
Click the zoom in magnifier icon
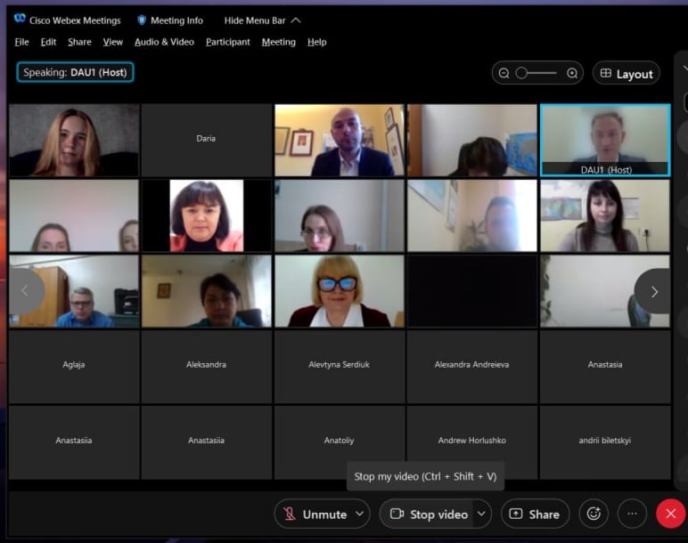pyautogui.click(x=572, y=73)
